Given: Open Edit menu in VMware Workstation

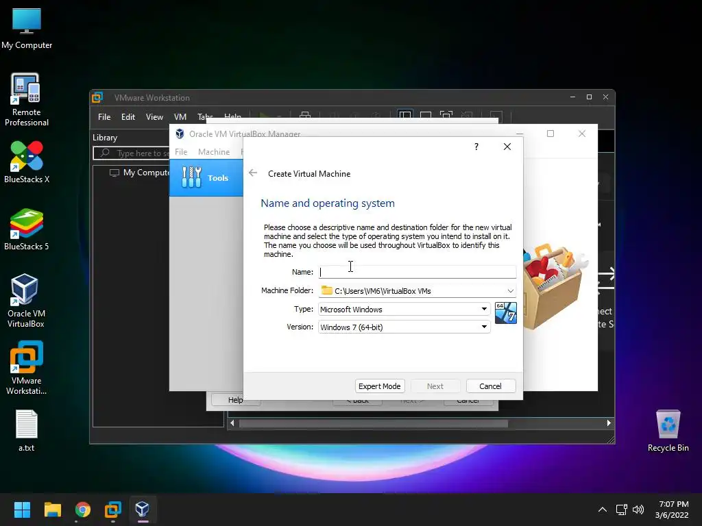Looking at the screenshot, I should click(128, 116).
